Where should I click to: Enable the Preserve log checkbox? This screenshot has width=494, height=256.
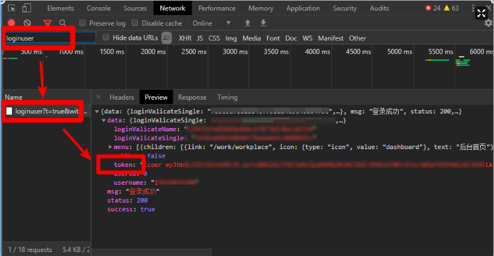83,22
